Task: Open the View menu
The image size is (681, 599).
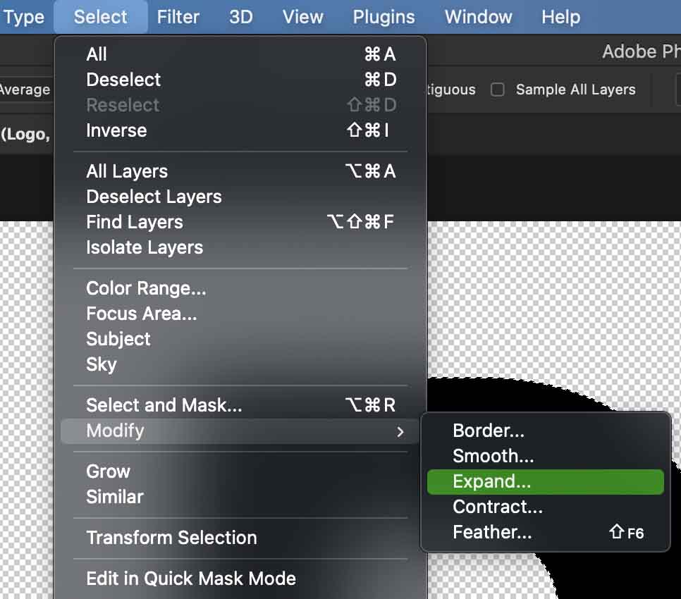Action: click(x=302, y=17)
